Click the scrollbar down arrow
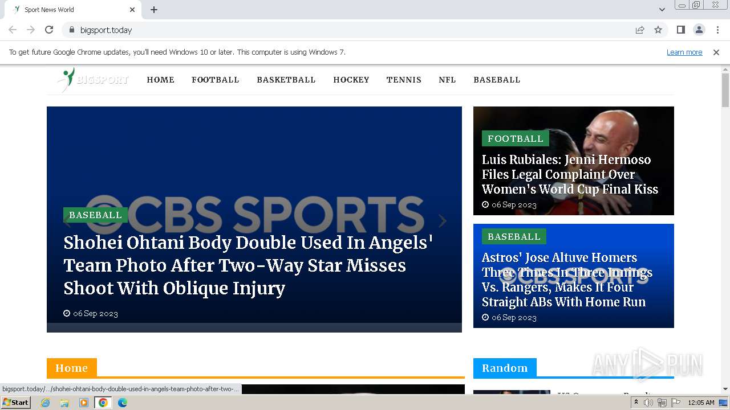The width and height of the screenshot is (730, 410). [x=725, y=389]
